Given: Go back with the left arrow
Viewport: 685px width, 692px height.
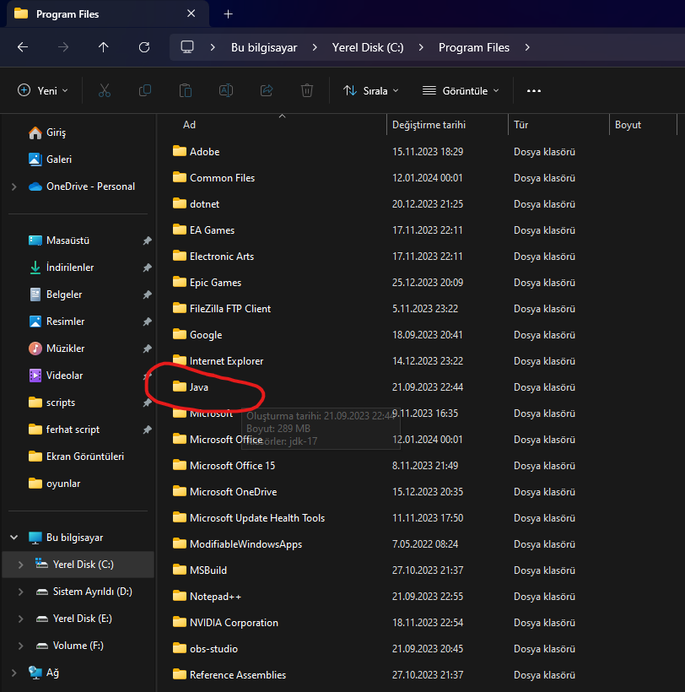Looking at the screenshot, I should (23, 47).
